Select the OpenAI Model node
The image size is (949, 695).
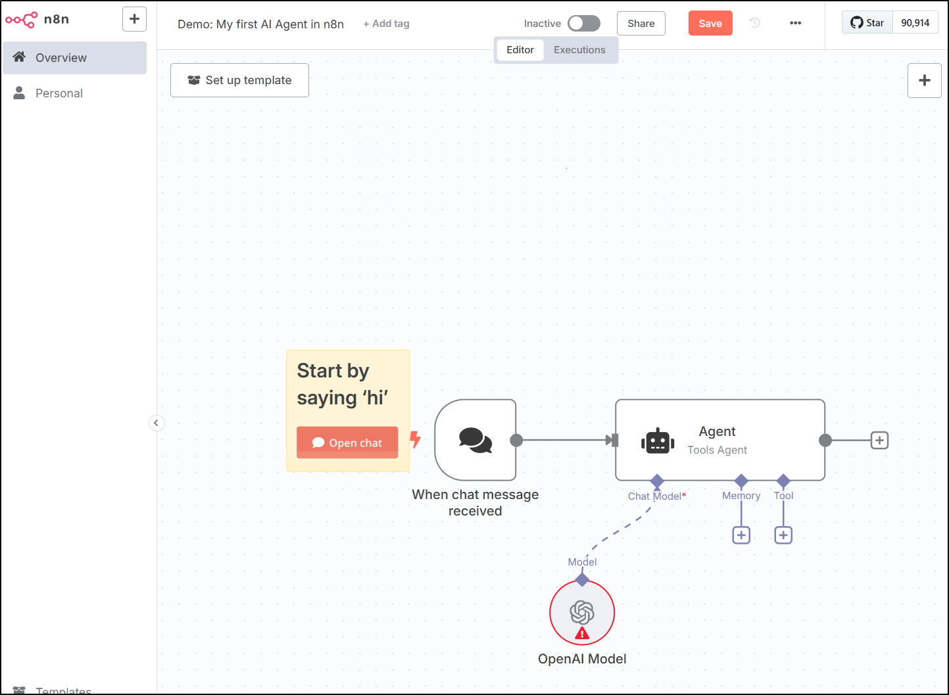tap(582, 612)
